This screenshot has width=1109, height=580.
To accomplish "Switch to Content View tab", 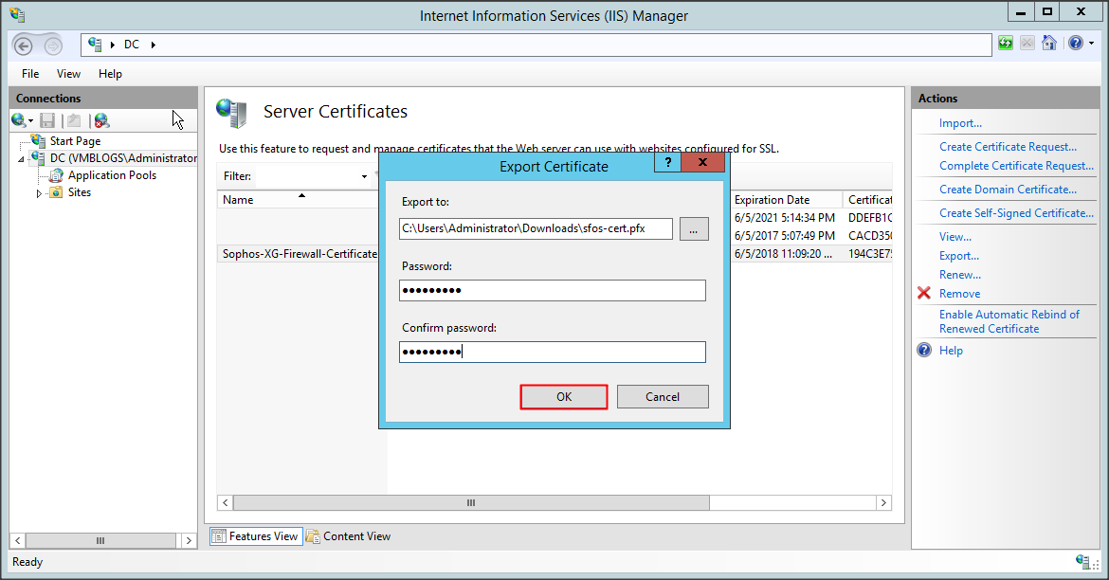I will coord(348,536).
